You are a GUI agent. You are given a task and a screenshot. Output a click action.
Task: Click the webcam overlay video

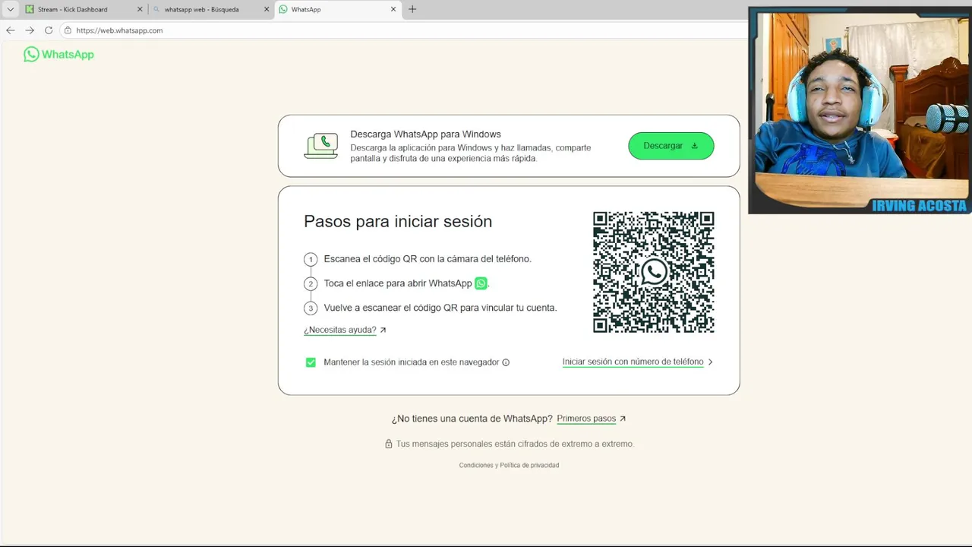860,110
